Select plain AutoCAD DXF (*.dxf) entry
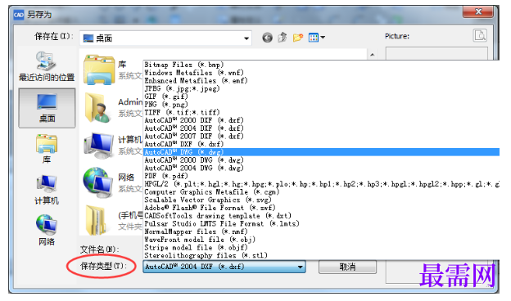511x301 pixels. 184,144
